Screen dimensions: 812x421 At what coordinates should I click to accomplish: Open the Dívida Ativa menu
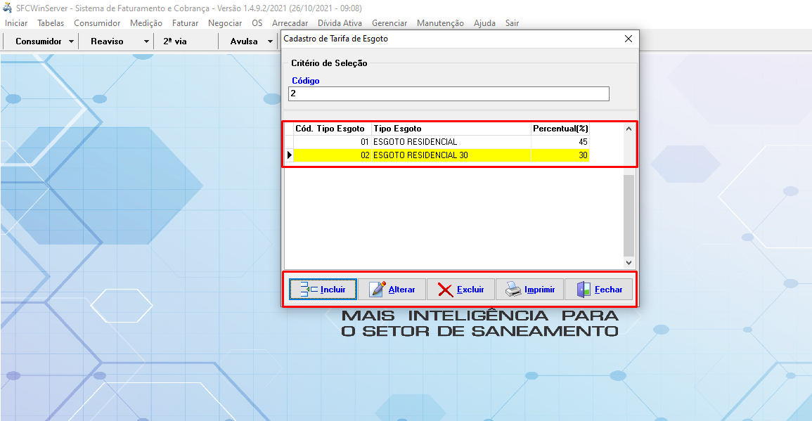340,23
